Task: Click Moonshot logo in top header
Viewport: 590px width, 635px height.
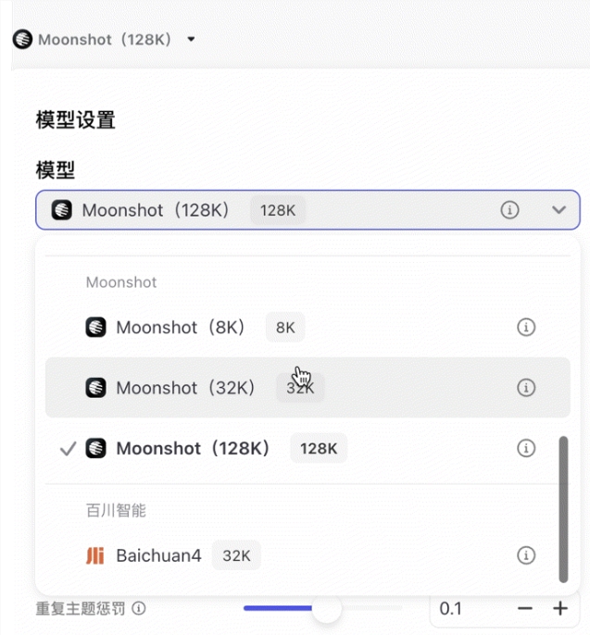Action: click(x=22, y=40)
